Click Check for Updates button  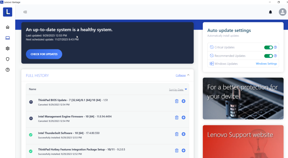[x=44, y=54]
